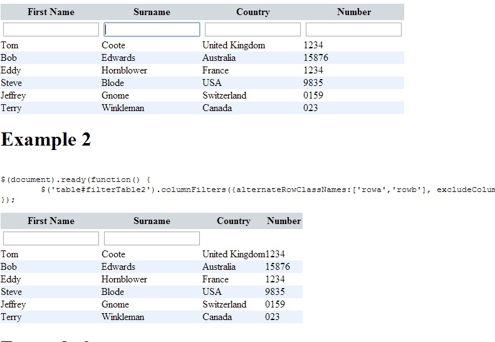495x342 pixels.
Task: Click the Country column header in top table
Action: click(x=253, y=12)
